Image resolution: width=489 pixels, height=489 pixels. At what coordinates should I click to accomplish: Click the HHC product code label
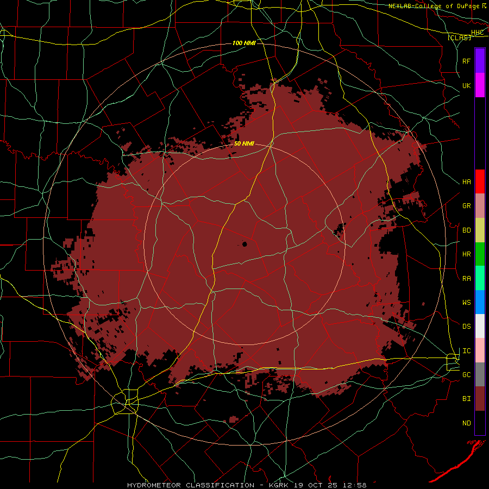477,33
